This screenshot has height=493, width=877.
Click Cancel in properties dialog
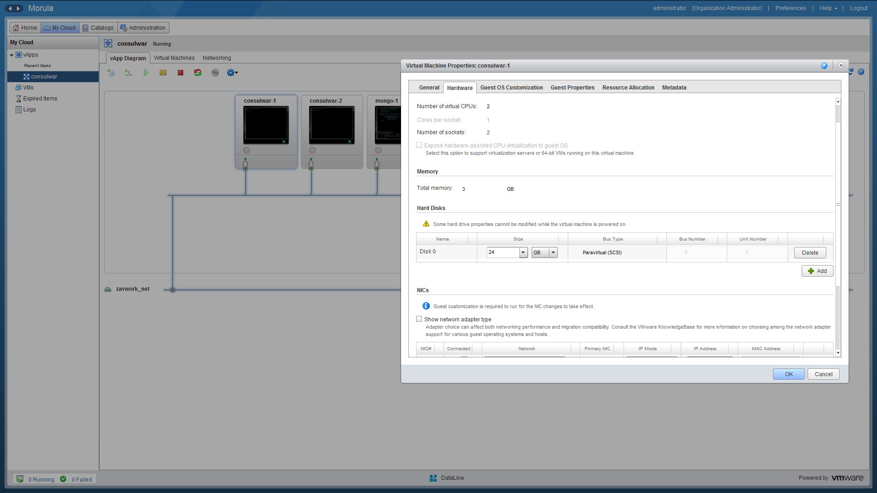point(824,374)
